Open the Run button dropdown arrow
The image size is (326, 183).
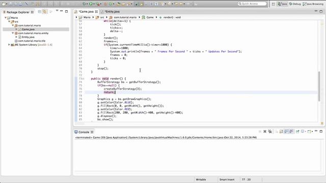[94, 4]
